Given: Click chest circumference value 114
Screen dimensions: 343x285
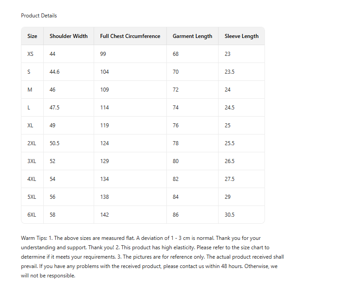Looking at the screenshot, I should point(104,108).
